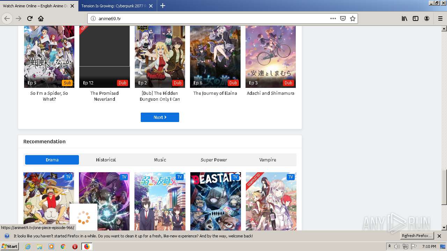The width and height of the screenshot is (447, 251).
Task: Open The Promised Neverland title link
Action: (104, 96)
